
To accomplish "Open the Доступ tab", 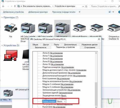I will pyautogui.click(x=46, y=45).
